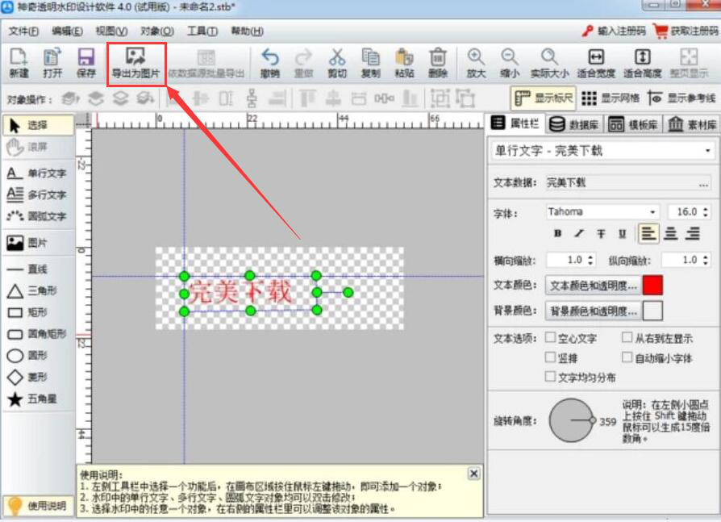This screenshot has height=522, width=721.
Task: Select the 圆角矩形 rounded rectangle tool
Action: click(38, 334)
